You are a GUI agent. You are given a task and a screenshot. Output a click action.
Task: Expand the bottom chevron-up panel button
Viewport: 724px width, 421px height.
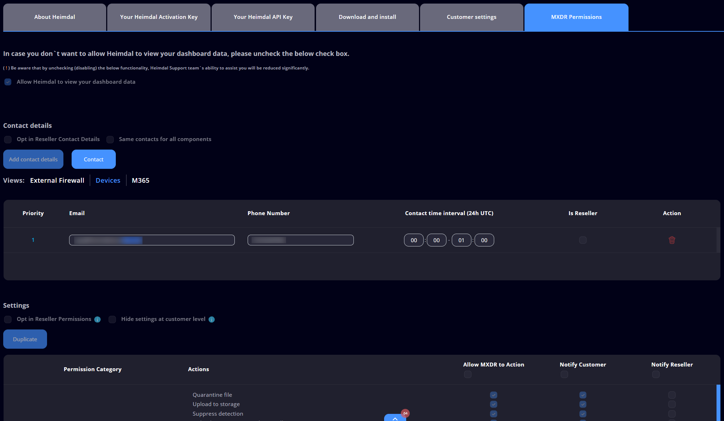(x=395, y=418)
